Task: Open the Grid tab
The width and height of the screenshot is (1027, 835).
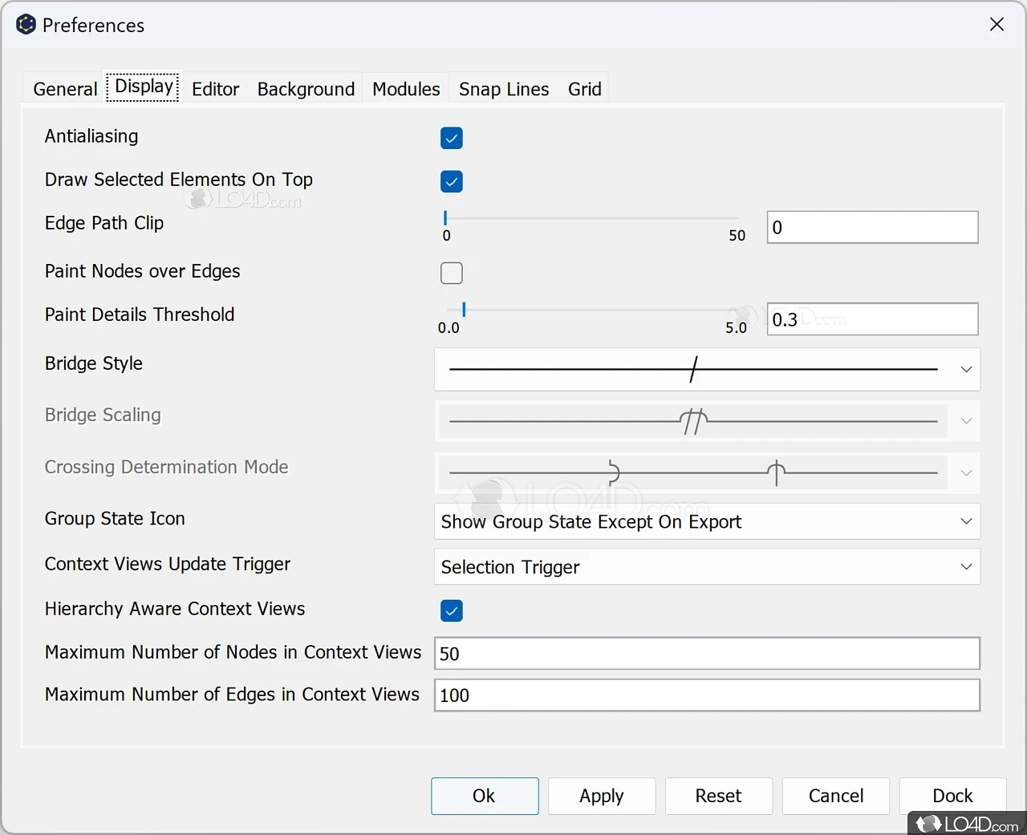Action: tap(584, 89)
